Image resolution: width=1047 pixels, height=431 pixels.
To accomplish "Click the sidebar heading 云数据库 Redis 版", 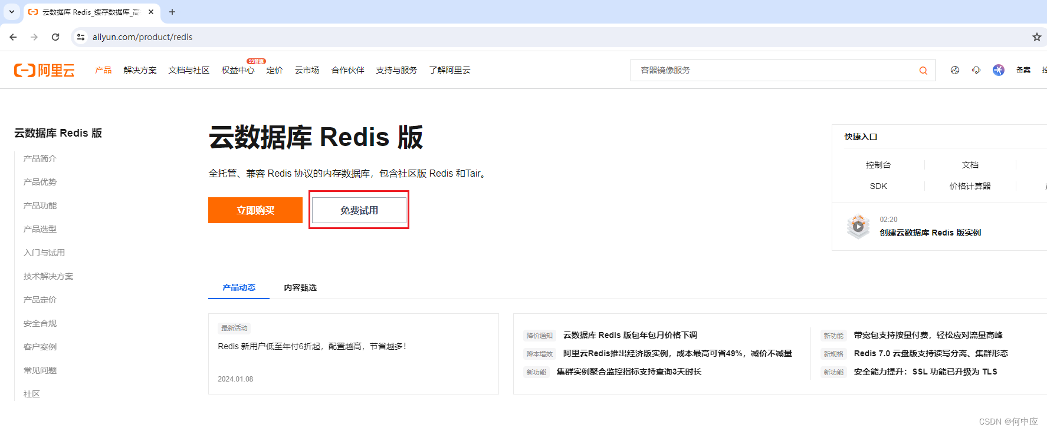I will (x=58, y=133).
